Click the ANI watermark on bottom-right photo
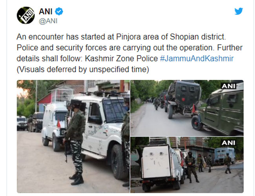Screen dimensions: 255x196 pos(228,143)
